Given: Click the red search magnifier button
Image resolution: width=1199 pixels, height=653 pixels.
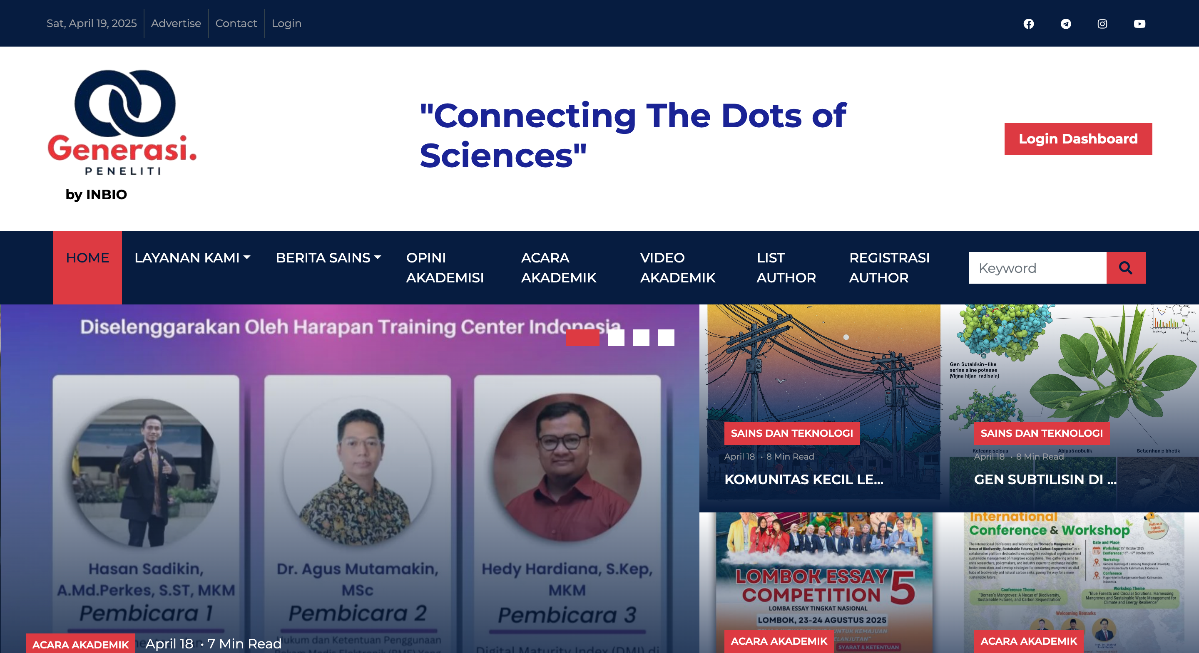Looking at the screenshot, I should coord(1125,268).
